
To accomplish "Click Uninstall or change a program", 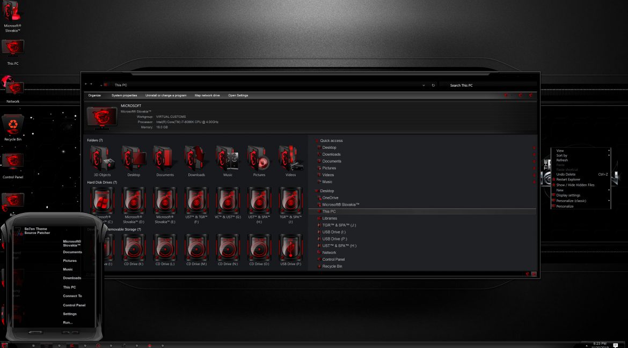I will coord(166,95).
